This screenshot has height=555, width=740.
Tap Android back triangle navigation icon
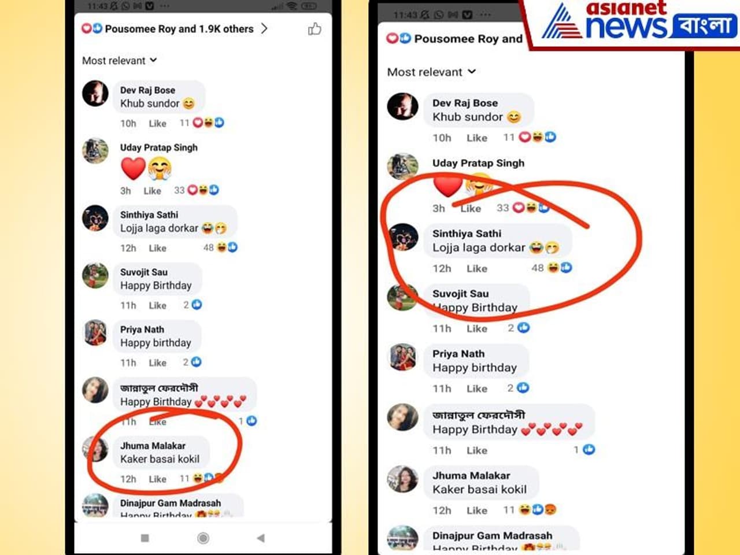261,538
